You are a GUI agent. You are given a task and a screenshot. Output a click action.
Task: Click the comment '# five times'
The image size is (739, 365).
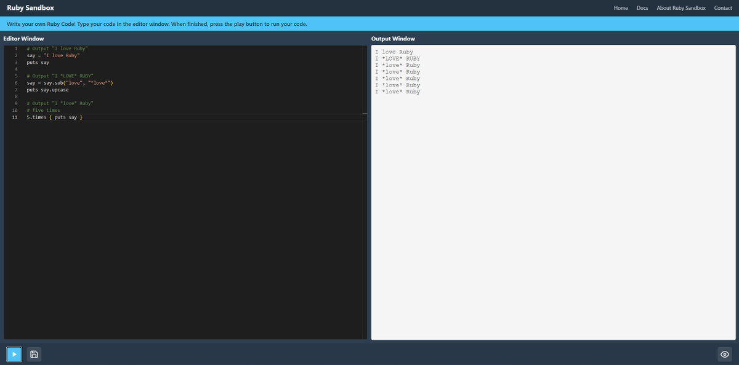coord(43,110)
